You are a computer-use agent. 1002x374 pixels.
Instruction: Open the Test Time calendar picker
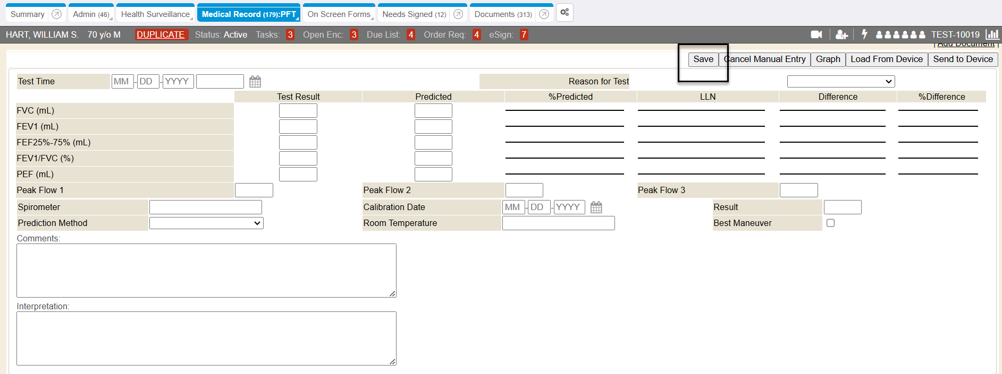click(x=255, y=82)
